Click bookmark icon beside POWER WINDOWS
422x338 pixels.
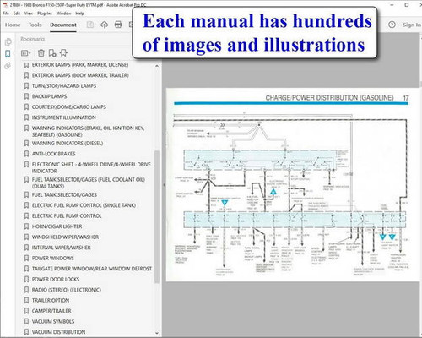(26, 259)
